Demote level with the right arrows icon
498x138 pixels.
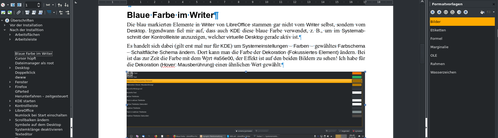pyautogui.click(x=68, y=12)
